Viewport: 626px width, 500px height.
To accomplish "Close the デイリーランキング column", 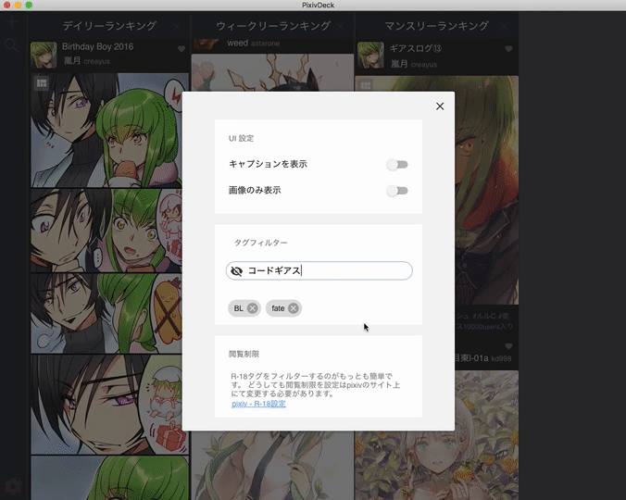I will tap(177, 27).
